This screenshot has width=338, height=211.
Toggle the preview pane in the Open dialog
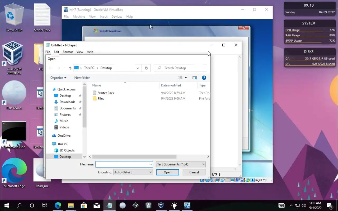point(195,78)
